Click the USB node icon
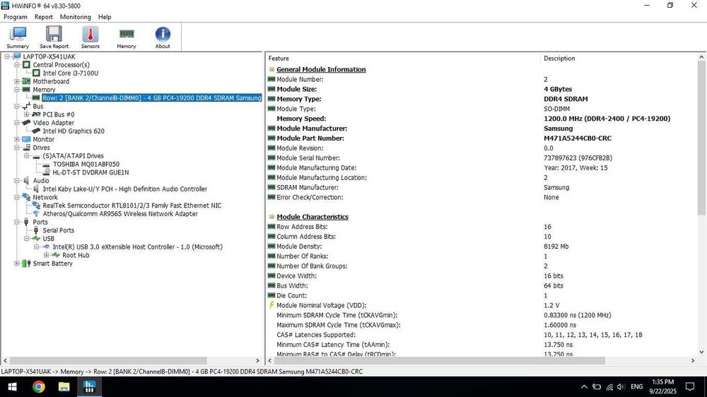 point(36,239)
